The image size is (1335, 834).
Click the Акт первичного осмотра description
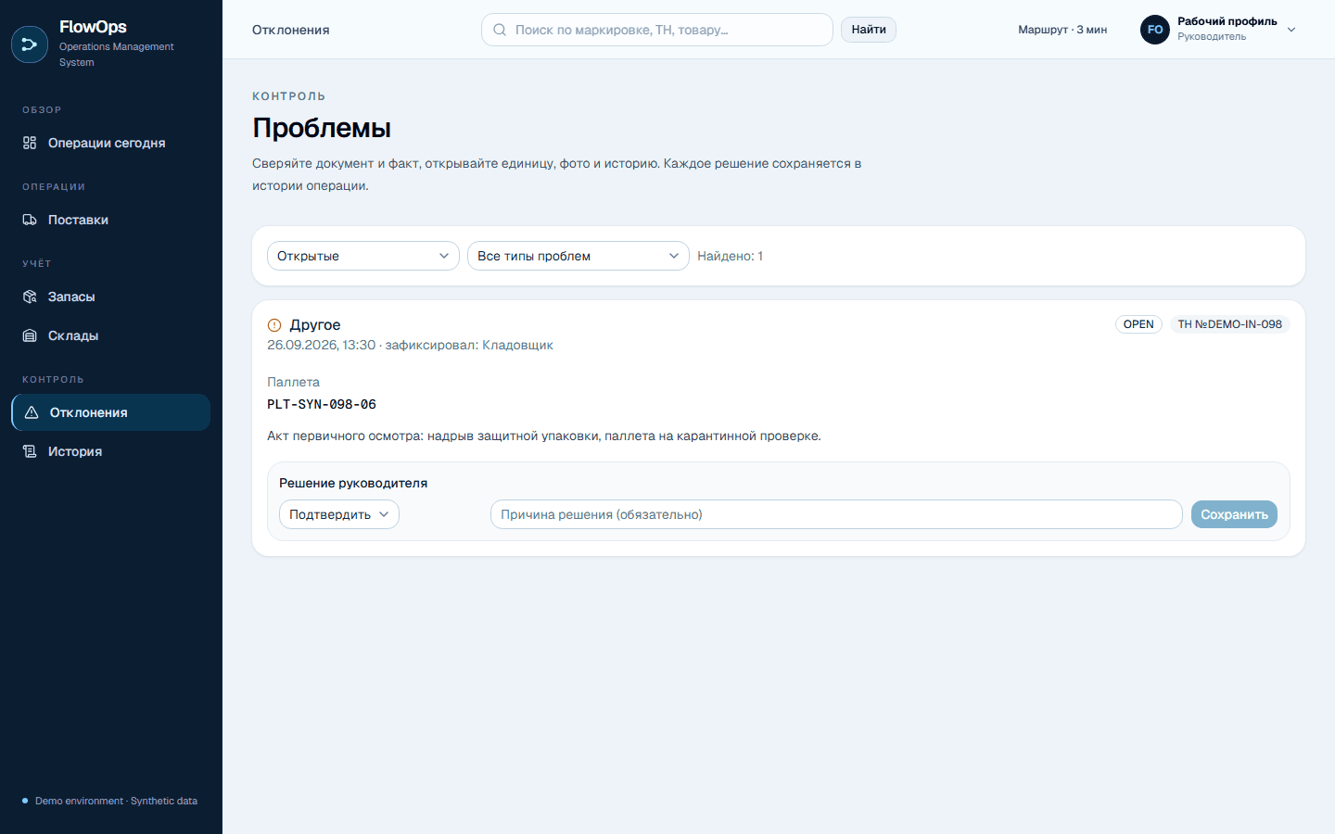click(x=544, y=436)
